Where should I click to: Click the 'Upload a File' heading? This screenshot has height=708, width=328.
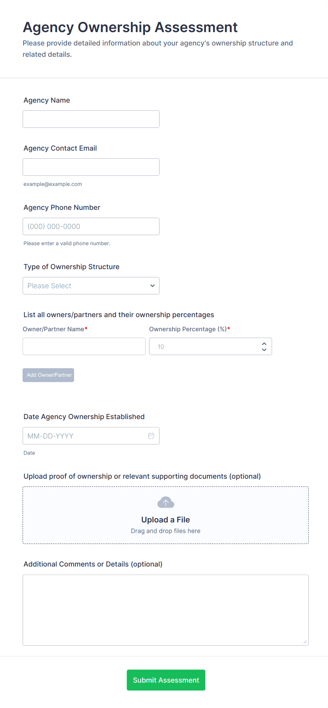[166, 520]
